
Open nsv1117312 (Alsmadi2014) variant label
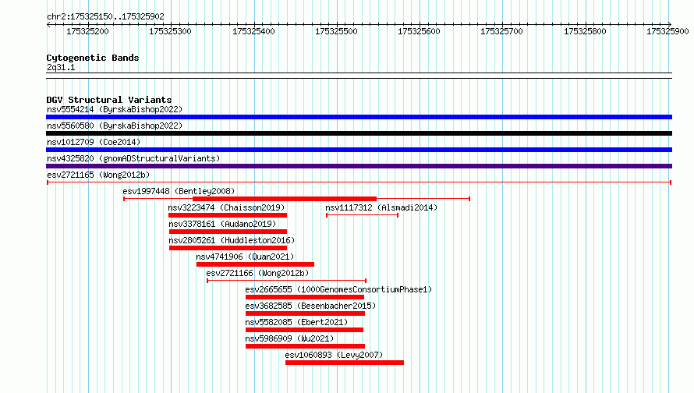tap(381, 207)
